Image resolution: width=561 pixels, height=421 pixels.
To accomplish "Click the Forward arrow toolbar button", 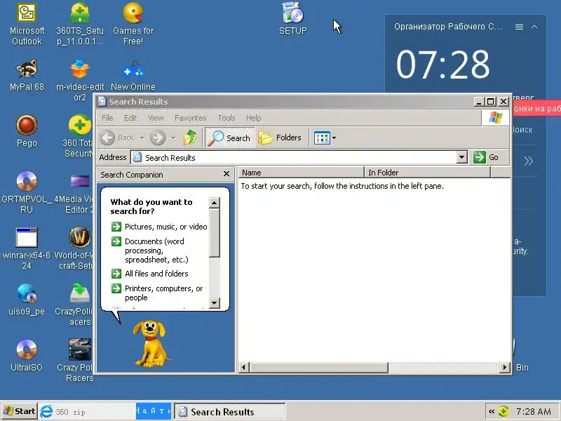I will click(158, 138).
